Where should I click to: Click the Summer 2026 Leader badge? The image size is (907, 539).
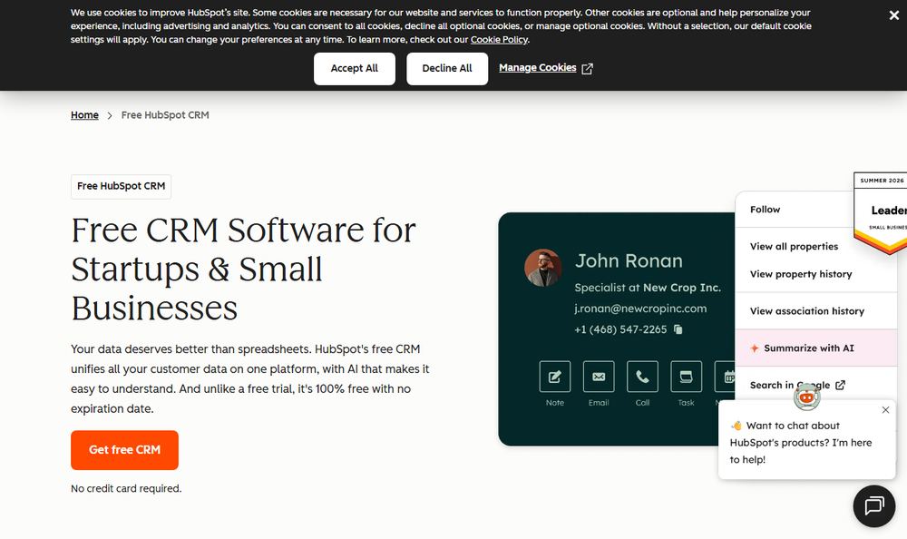point(881,212)
